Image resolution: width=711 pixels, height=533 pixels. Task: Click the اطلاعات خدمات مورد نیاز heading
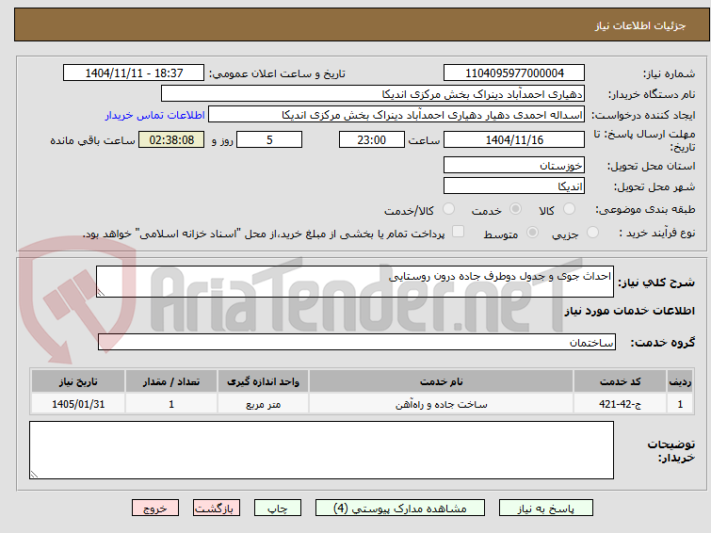[629, 311]
